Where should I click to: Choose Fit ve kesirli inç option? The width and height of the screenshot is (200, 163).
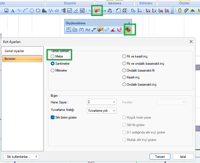[x=124, y=56]
